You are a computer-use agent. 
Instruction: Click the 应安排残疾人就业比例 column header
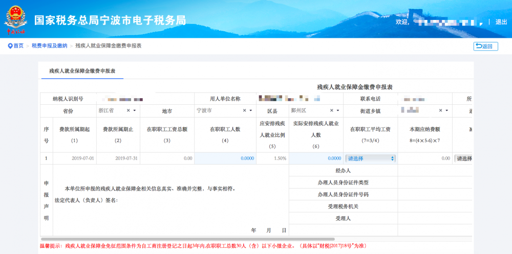click(x=273, y=135)
